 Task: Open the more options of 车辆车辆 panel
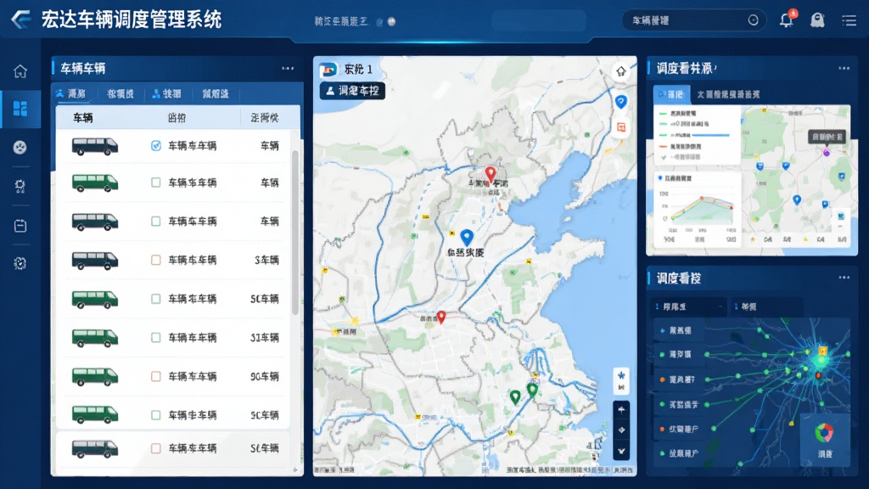[288, 68]
